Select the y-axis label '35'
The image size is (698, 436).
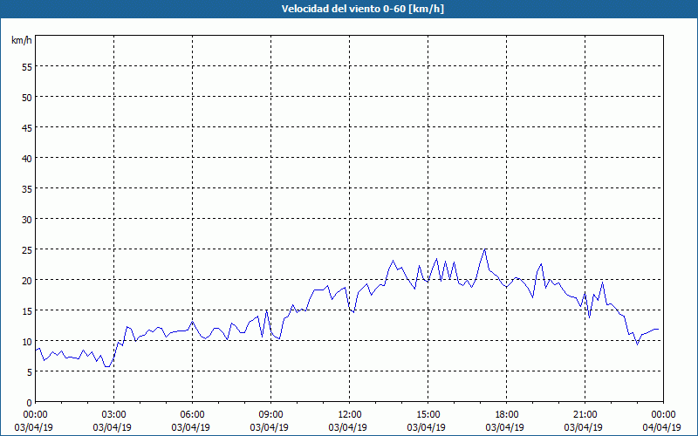point(27,188)
